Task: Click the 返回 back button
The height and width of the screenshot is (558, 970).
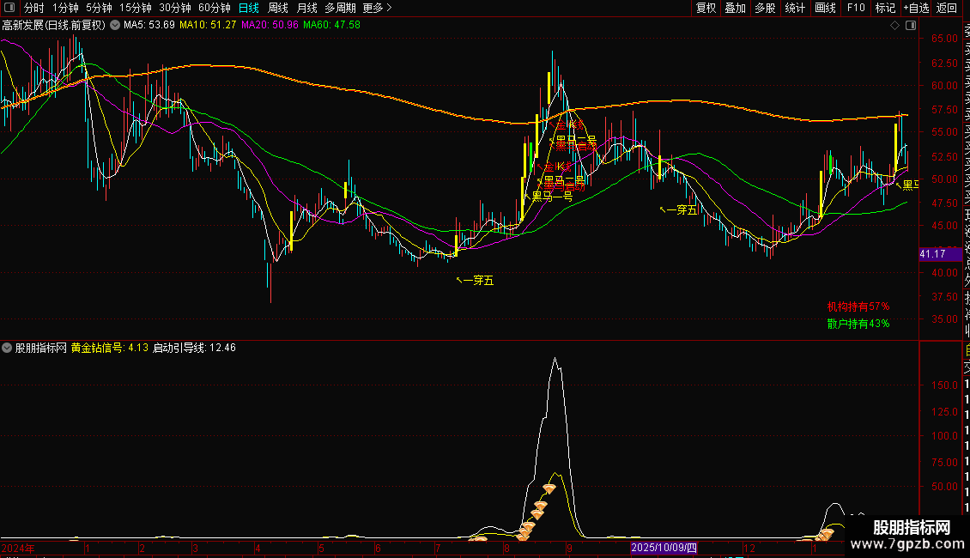Action: [947, 9]
